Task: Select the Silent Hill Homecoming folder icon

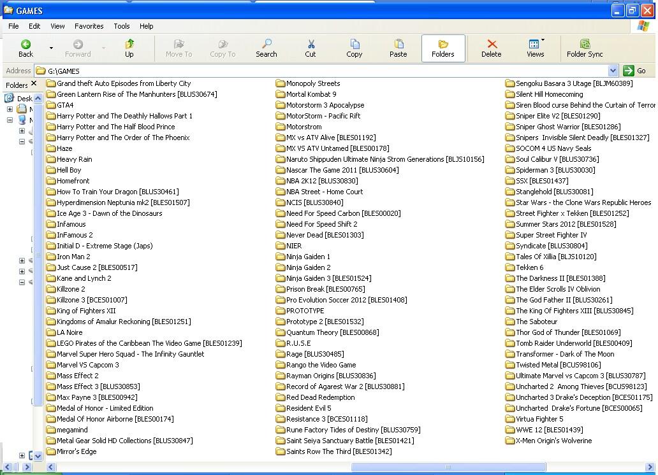Action: [x=510, y=94]
